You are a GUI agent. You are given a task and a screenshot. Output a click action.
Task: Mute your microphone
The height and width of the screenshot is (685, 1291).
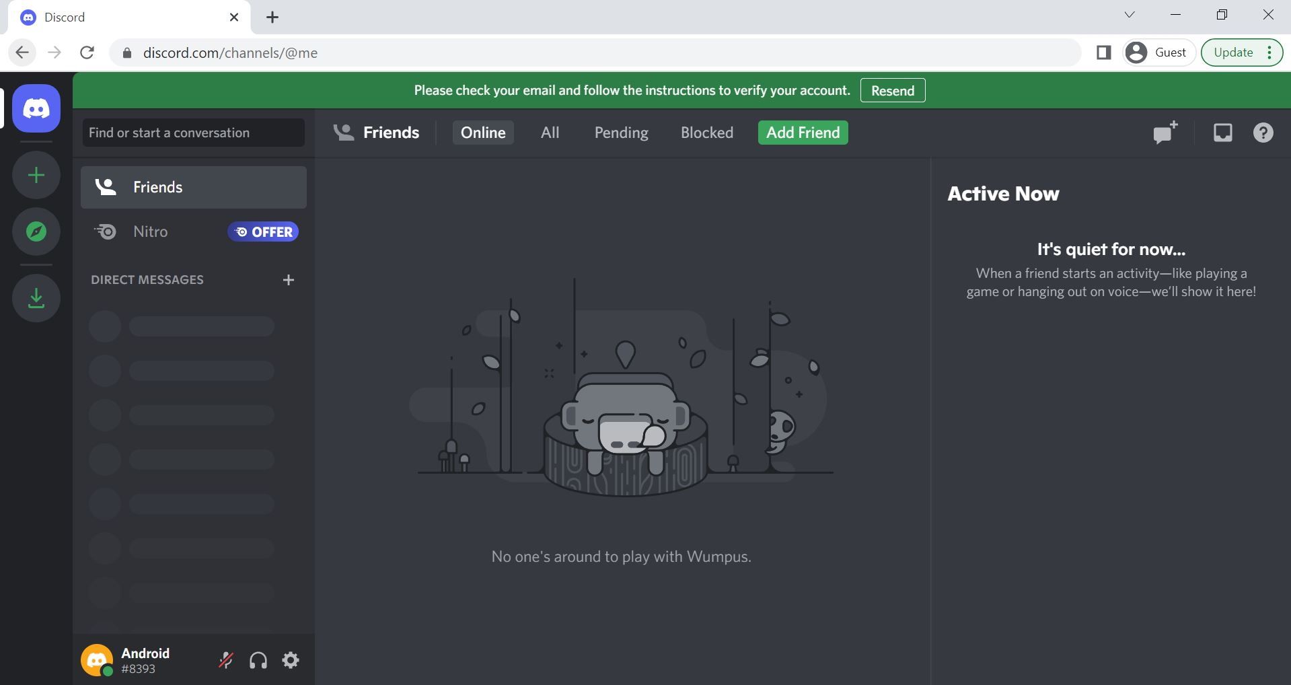225,660
